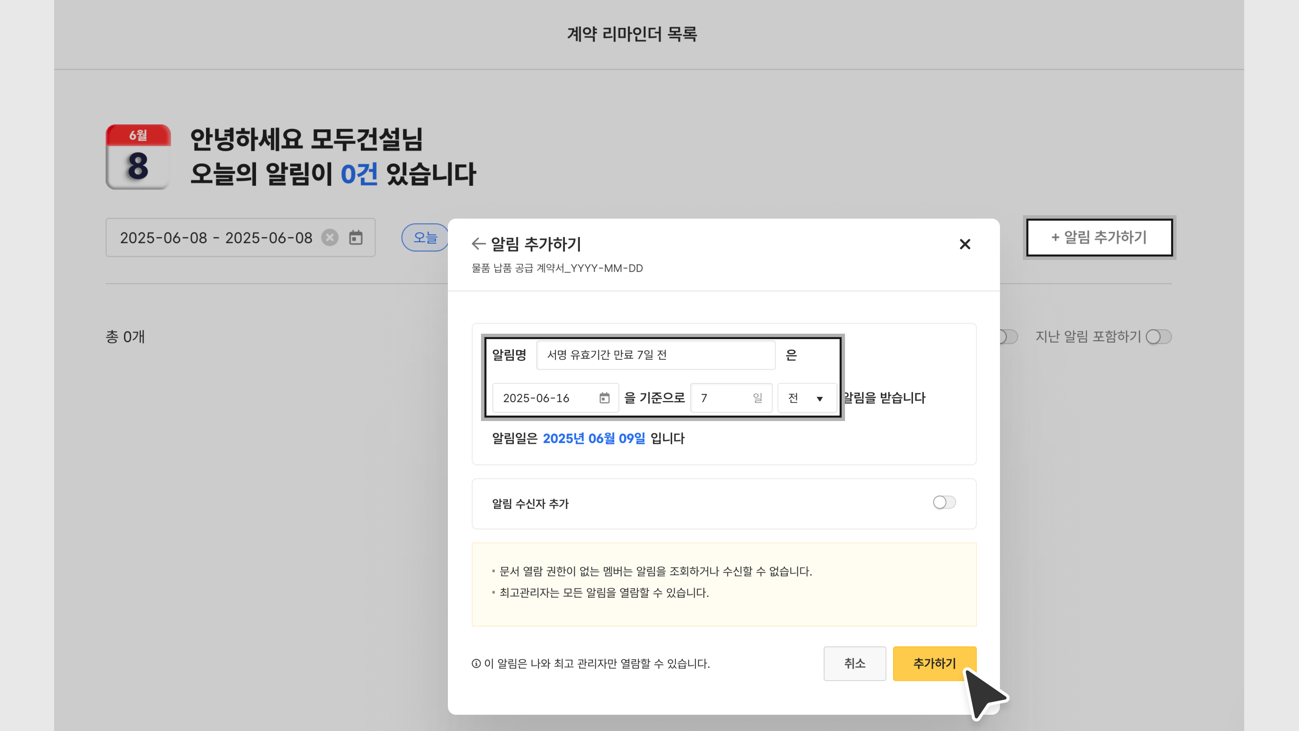Screen dimensions: 1299x731
Task: Clear the date range with the X icon
Action: 330,238
